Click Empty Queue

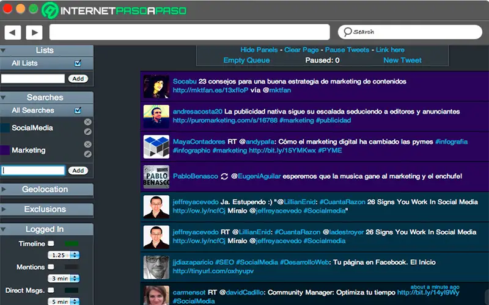point(246,60)
